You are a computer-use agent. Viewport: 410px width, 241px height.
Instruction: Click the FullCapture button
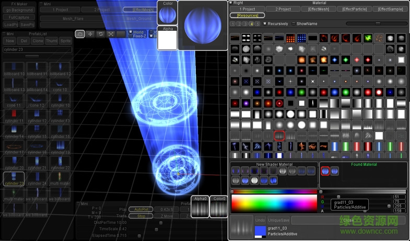19,17
